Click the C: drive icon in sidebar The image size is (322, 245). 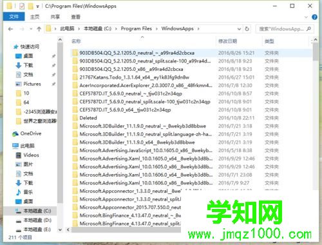click(x=19, y=211)
